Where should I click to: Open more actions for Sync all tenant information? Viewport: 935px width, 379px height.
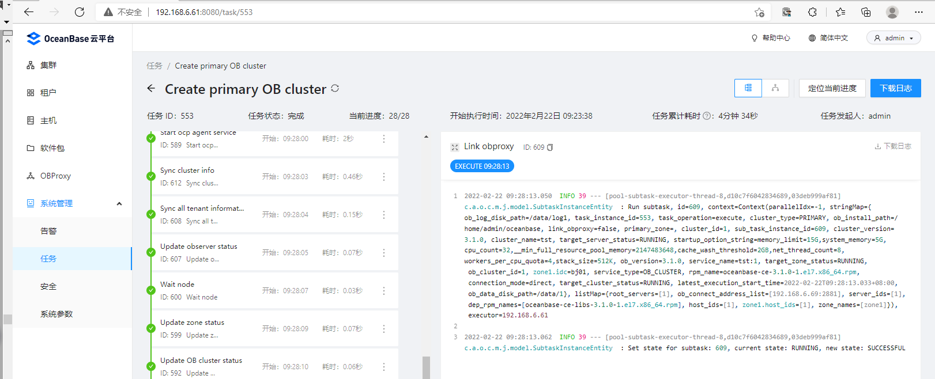tap(384, 215)
